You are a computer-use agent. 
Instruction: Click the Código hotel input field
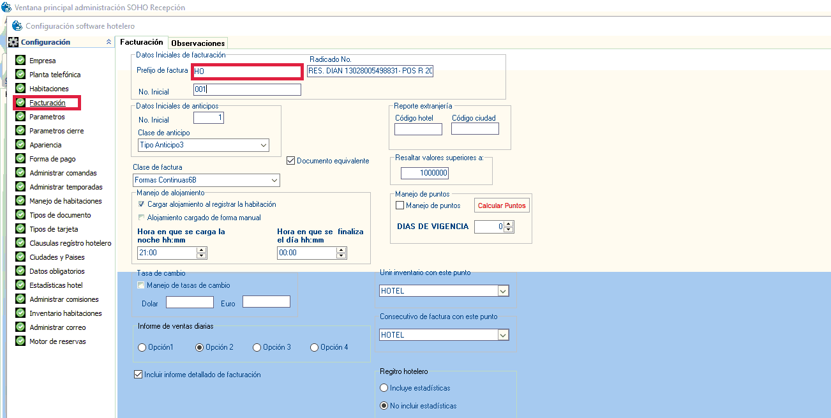tap(418, 130)
